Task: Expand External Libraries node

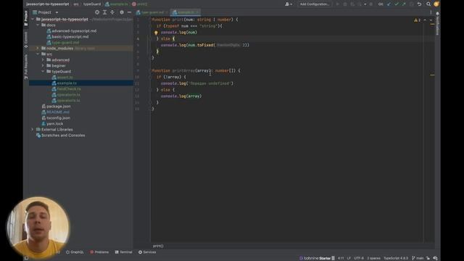Action: (33, 130)
